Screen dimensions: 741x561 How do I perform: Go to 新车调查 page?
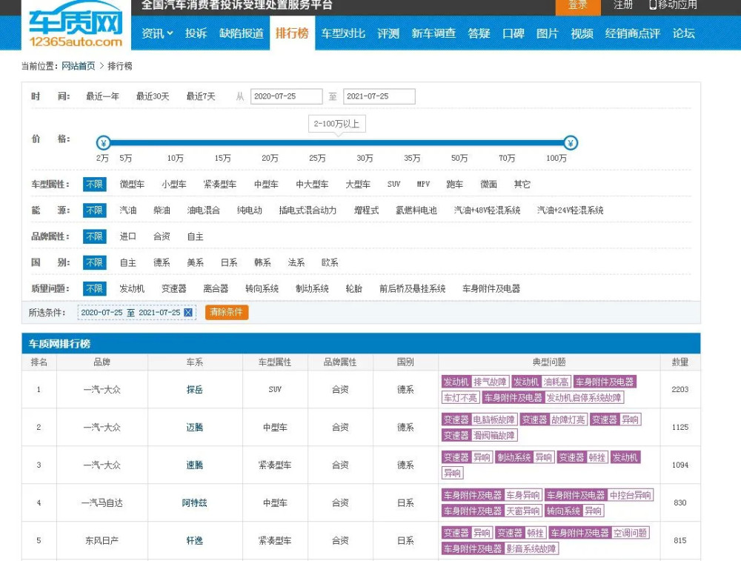coord(433,33)
